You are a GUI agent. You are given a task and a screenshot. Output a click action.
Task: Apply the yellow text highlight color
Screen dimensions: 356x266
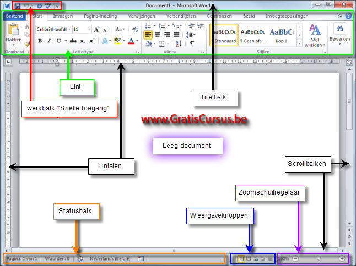point(117,41)
